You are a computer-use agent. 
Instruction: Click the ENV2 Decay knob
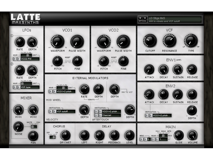pyautogui.click(x=163, y=95)
